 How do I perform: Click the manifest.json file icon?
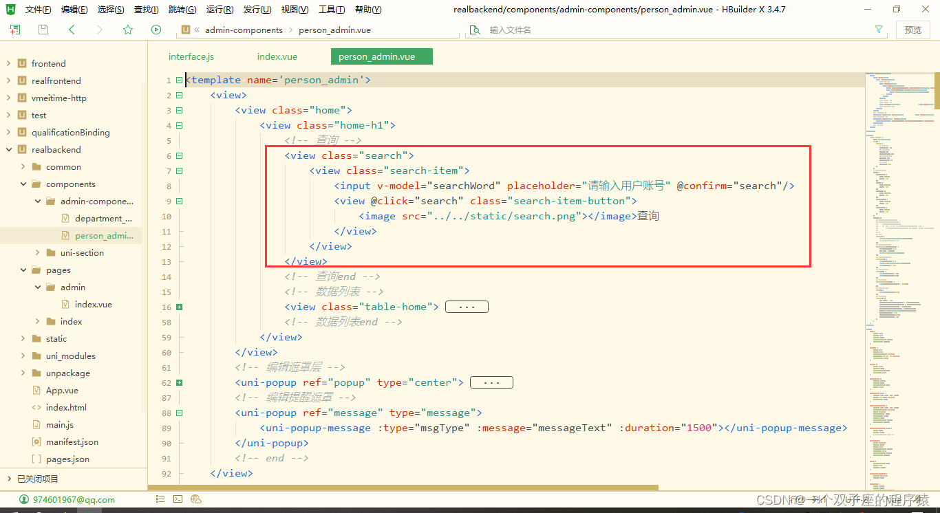pyautogui.click(x=36, y=441)
